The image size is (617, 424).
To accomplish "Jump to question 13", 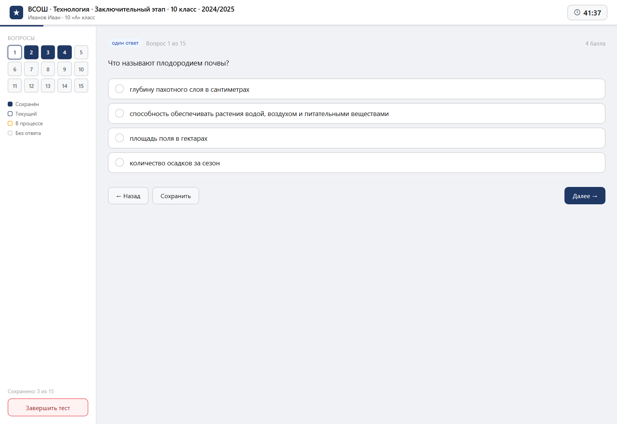I will pos(48,86).
